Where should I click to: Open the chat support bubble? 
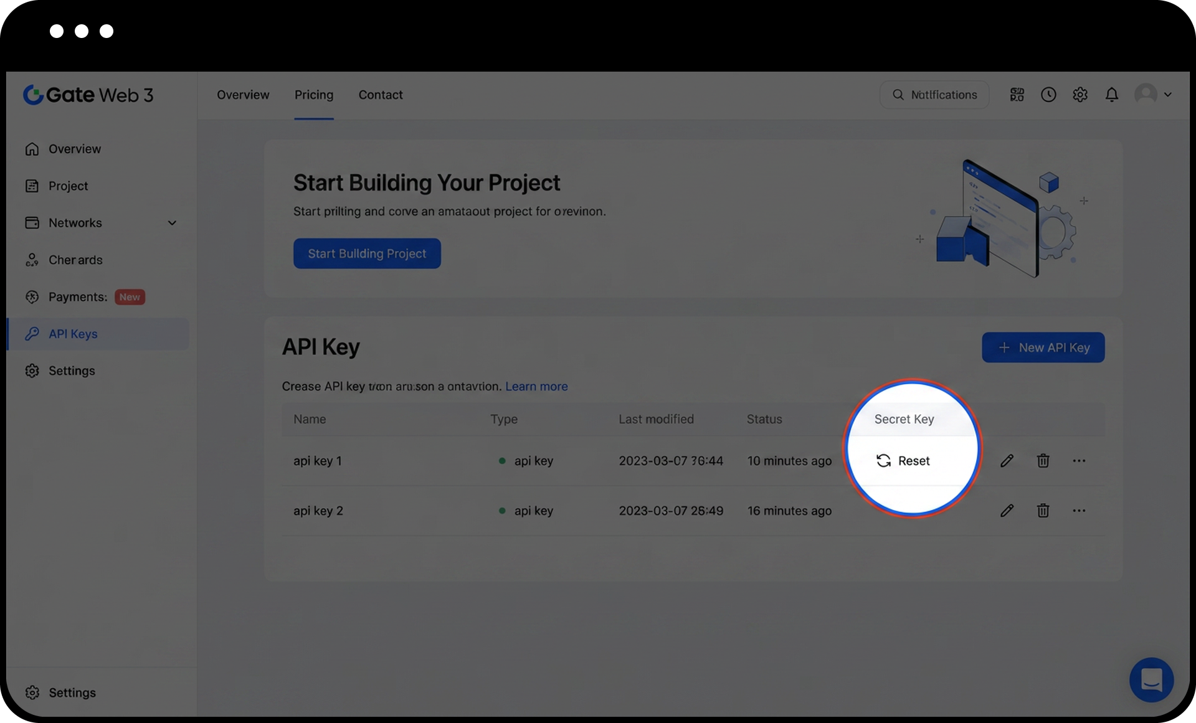tap(1151, 679)
